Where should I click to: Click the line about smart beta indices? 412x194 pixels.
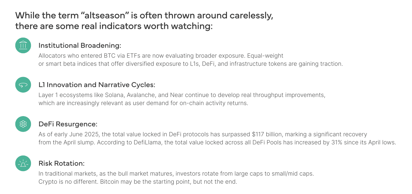[x=190, y=64]
